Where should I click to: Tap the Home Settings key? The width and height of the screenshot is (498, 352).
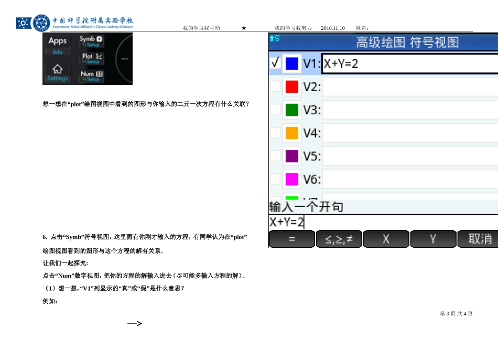tap(58, 73)
